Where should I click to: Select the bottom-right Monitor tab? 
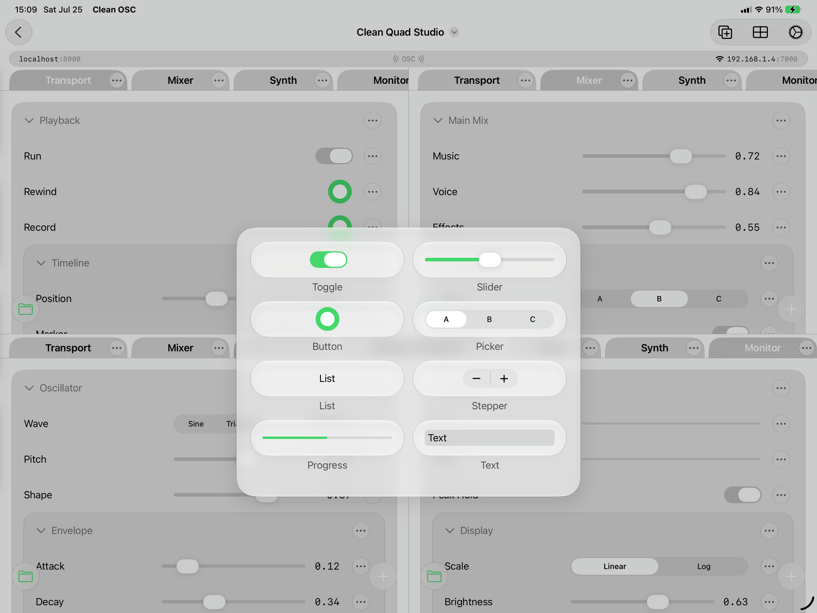coord(762,348)
